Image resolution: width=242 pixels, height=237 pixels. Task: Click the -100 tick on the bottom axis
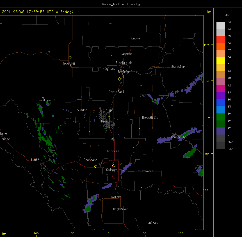[35, 233]
